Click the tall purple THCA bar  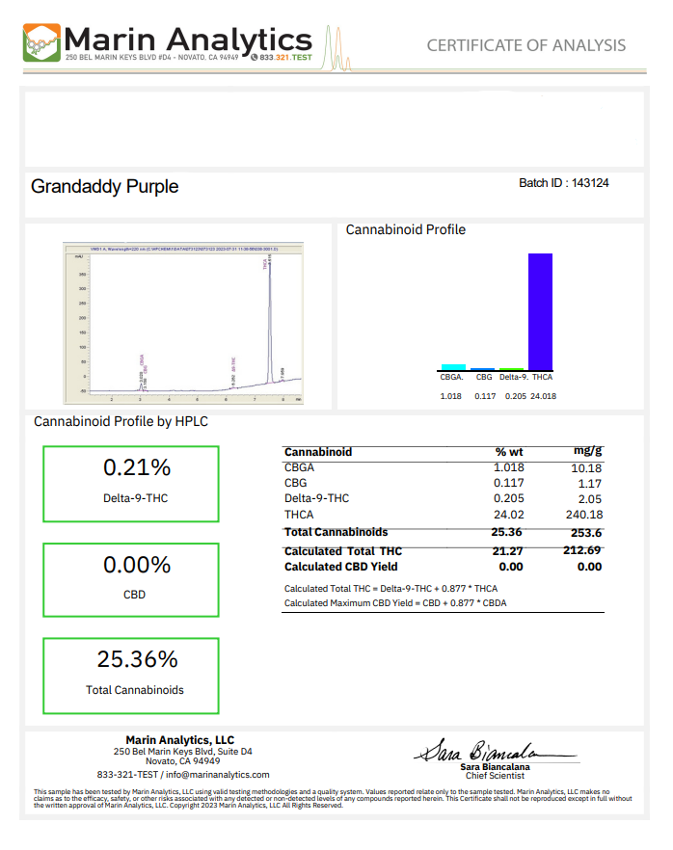point(540,311)
